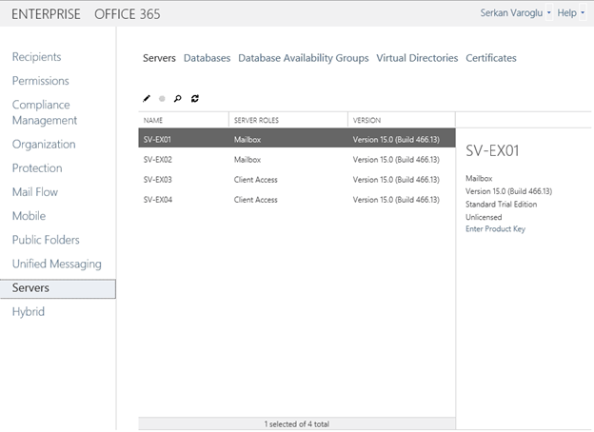Open Mail Flow in sidebar
Viewport: 594px width, 432px height.
pyautogui.click(x=35, y=192)
